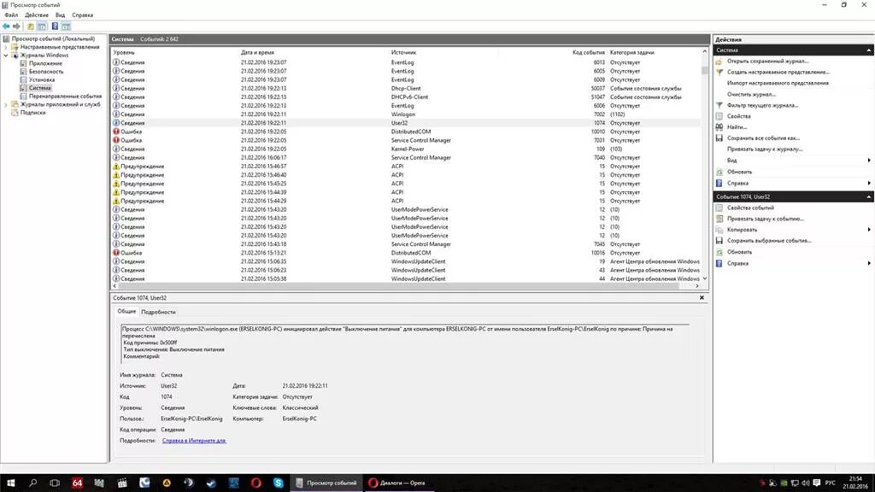Close the event 1074 preview pane

pyautogui.click(x=702, y=298)
